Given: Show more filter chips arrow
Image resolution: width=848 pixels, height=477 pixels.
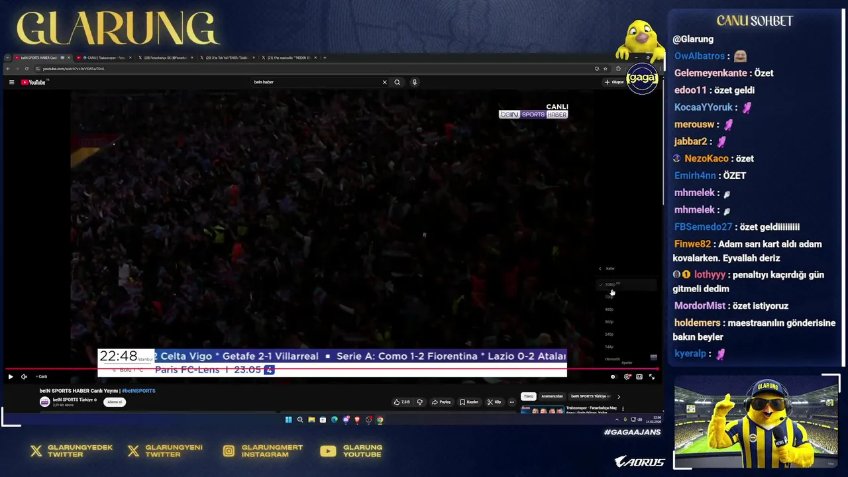Looking at the screenshot, I should pyautogui.click(x=619, y=396).
